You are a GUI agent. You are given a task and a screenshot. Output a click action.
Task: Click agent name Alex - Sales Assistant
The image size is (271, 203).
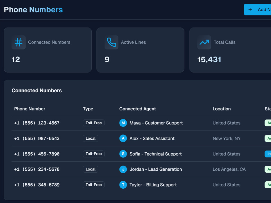[x=152, y=138]
